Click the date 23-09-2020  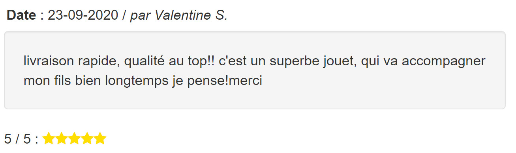83,15
